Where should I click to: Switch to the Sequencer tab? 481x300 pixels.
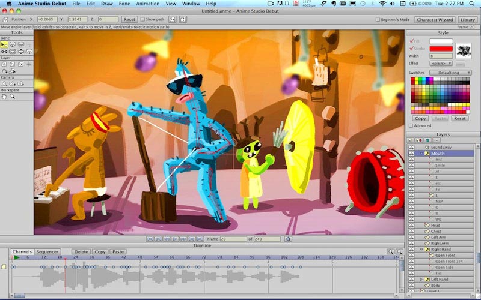(47, 251)
